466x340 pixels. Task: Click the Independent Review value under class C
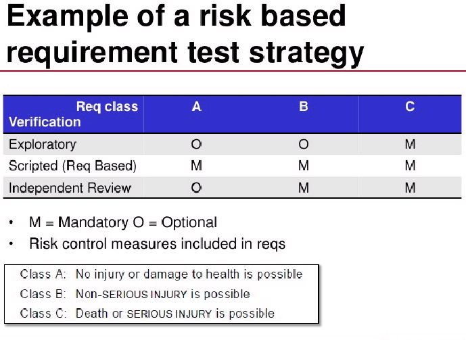tap(410, 188)
